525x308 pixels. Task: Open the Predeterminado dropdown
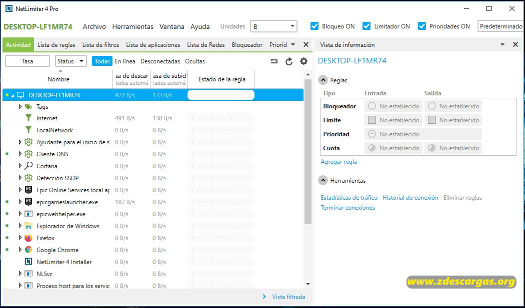point(501,26)
